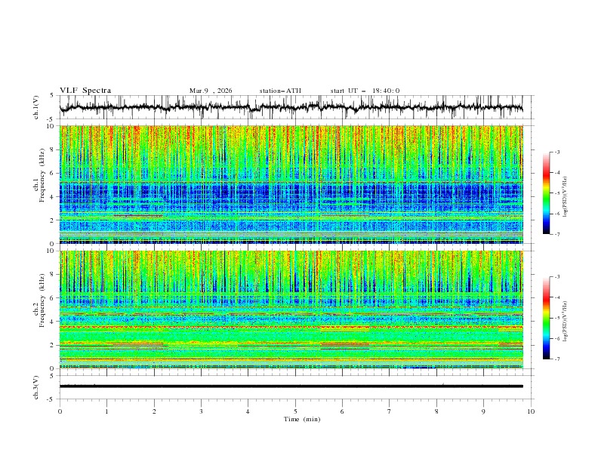Click the date 'Mar.9 , 2026'
Screen dimensions: 598x462
pos(211,91)
